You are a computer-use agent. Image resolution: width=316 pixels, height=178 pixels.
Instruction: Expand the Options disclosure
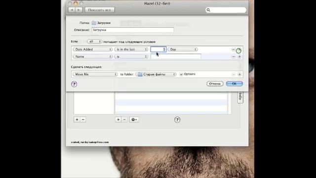(x=181, y=74)
